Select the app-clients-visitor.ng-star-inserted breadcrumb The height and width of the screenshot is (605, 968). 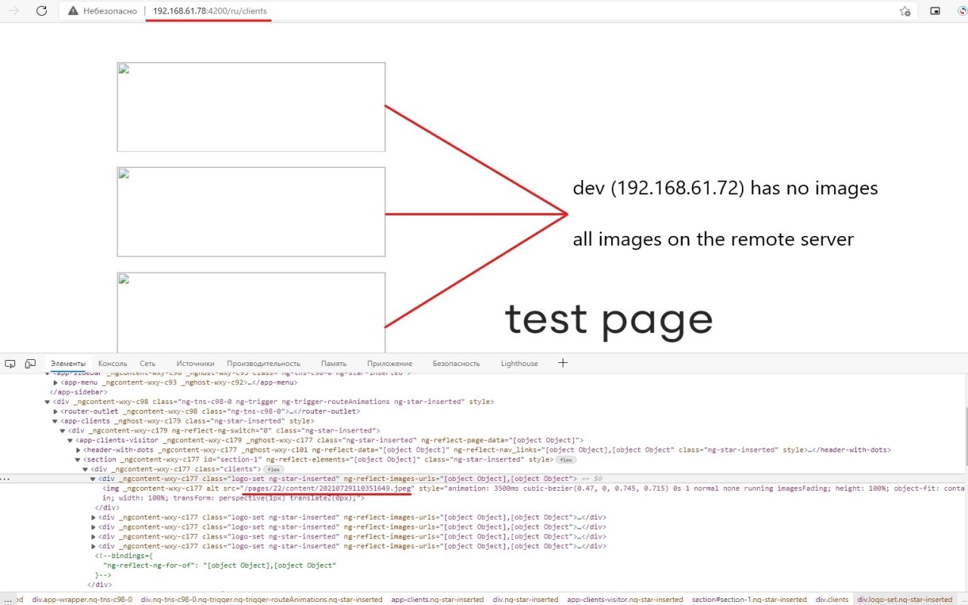point(625,600)
